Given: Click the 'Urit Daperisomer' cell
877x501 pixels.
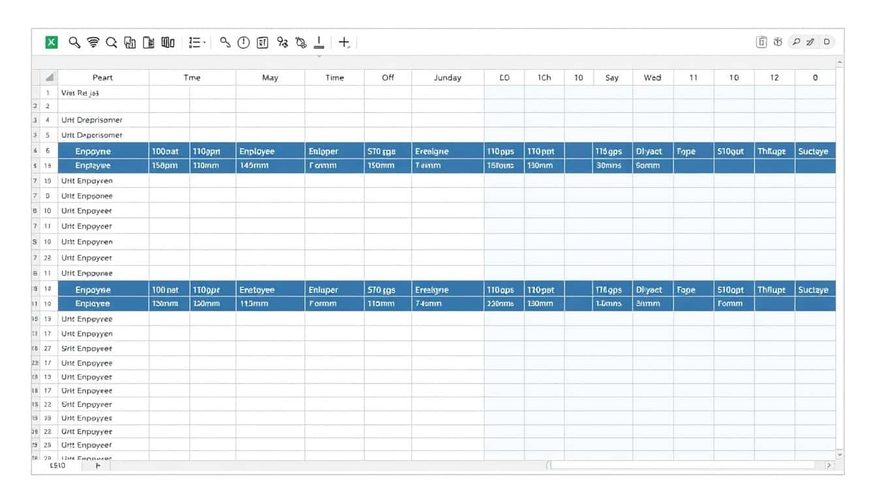Looking at the screenshot, I should coord(103,135).
